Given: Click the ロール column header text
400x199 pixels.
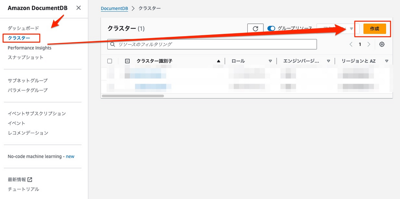Looking at the screenshot, I should 238,61.
